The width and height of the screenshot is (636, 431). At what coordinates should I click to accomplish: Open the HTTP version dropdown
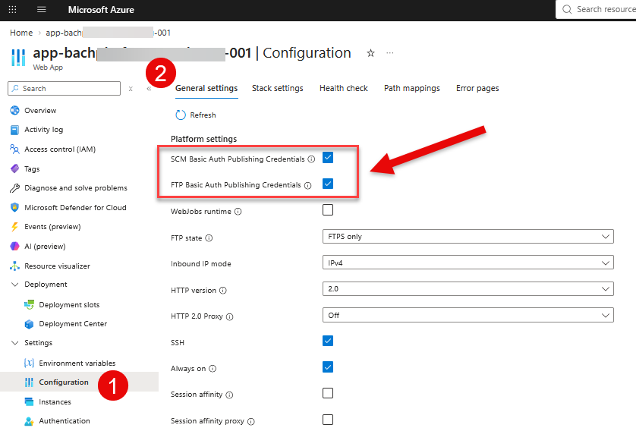click(468, 289)
